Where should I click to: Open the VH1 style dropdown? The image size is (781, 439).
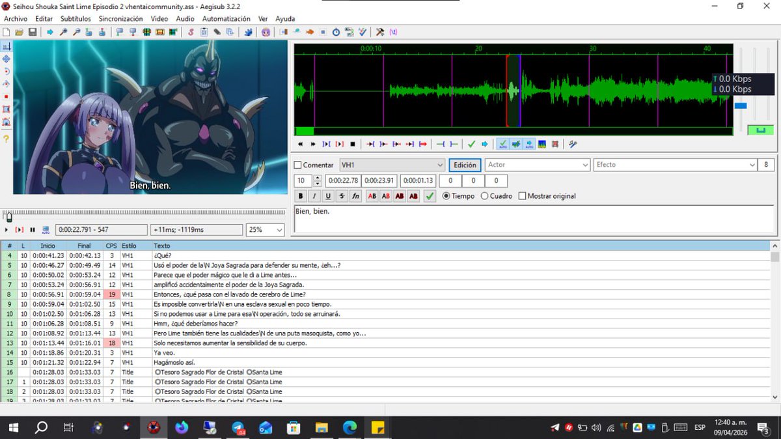pyautogui.click(x=392, y=165)
